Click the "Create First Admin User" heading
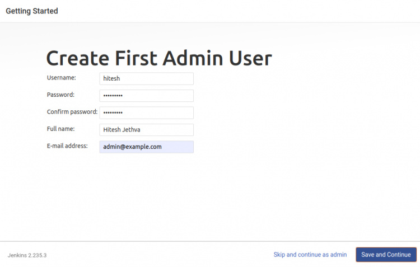420x267 pixels. coord(158,58)
